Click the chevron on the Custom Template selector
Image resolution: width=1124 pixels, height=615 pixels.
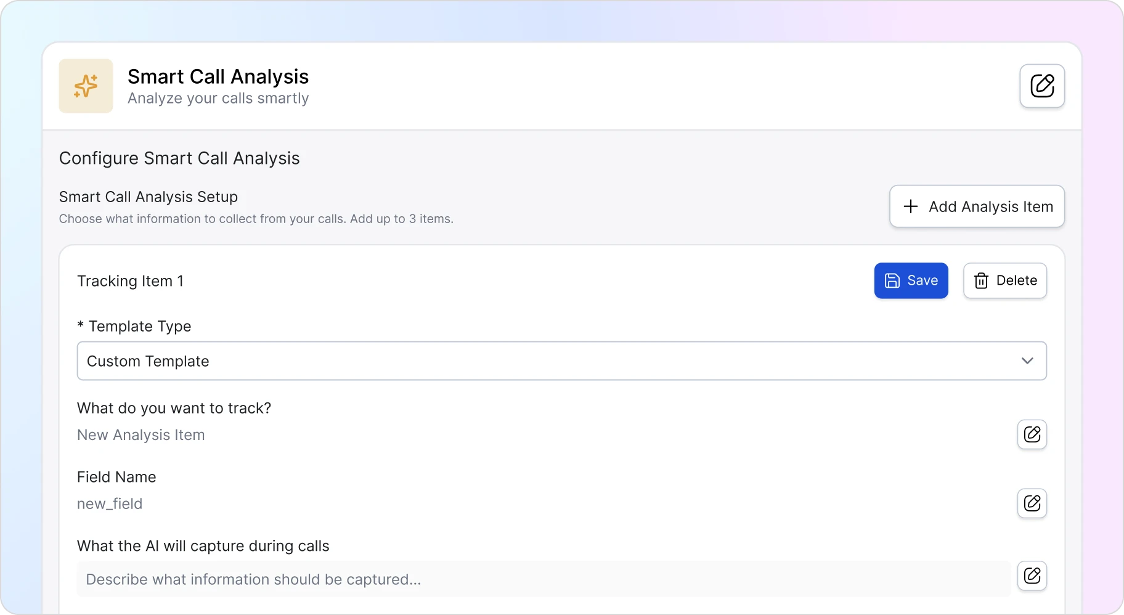1028,361
